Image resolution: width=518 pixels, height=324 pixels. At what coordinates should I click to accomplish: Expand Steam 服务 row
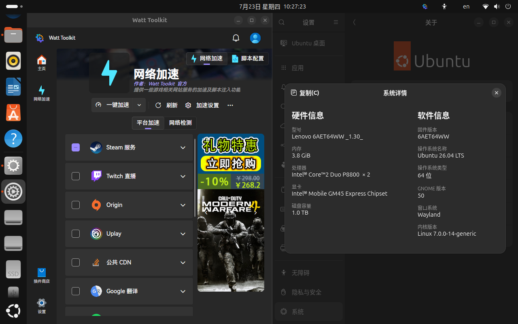(x=183, y=148)
